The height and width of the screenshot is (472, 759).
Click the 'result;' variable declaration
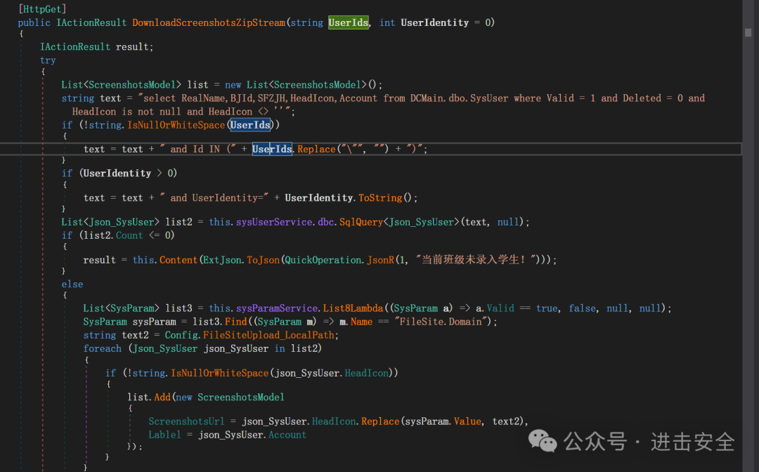click(x=134, y=47)
